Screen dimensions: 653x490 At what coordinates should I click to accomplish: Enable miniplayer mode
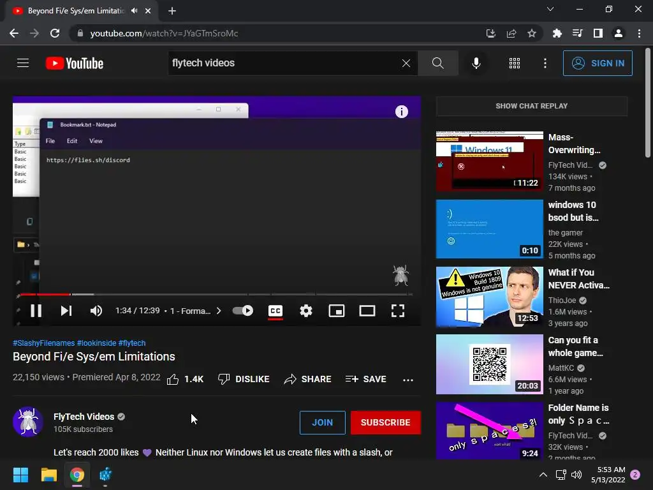pos(337,311)
